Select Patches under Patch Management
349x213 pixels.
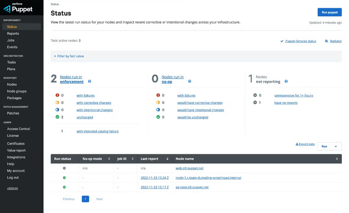point(13,113)
